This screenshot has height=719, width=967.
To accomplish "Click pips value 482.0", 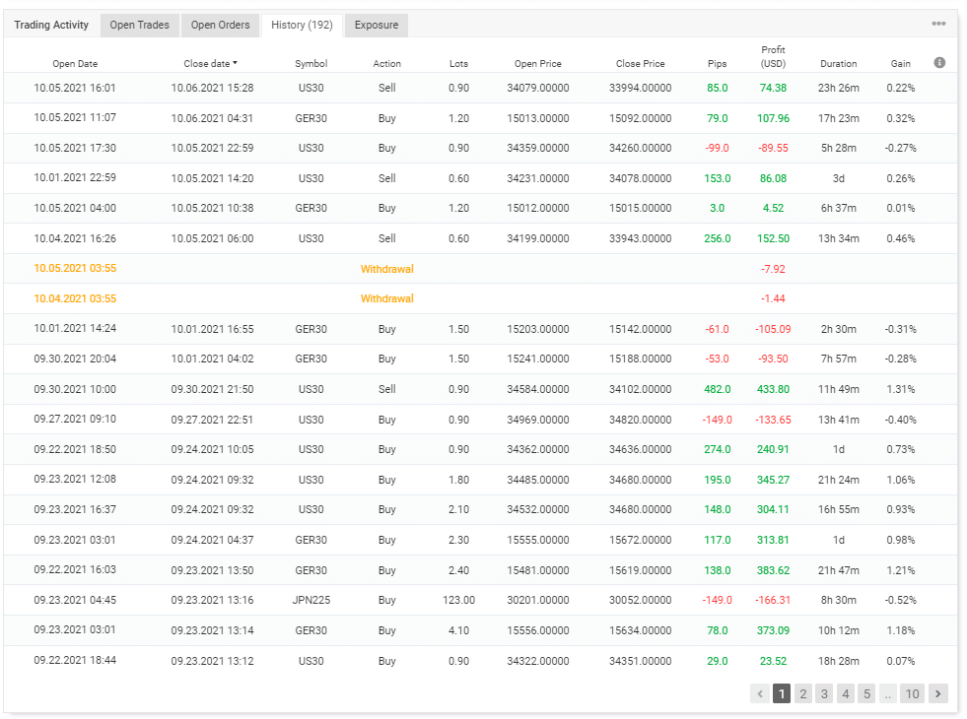I will pos(718,389).
